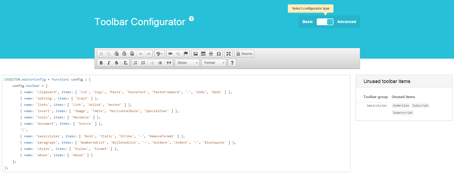The height and width of the screenshot is (174, 454).
Task: Open the Styles dropdown
Action: coord(187,63)
